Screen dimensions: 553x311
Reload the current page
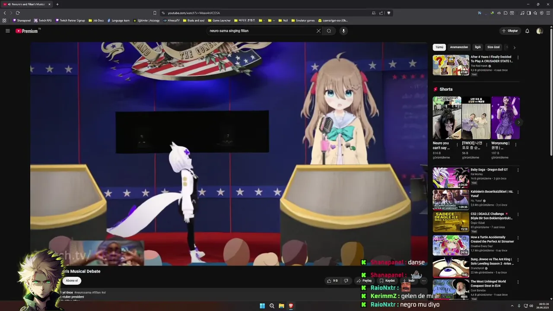tap(18, 13)
